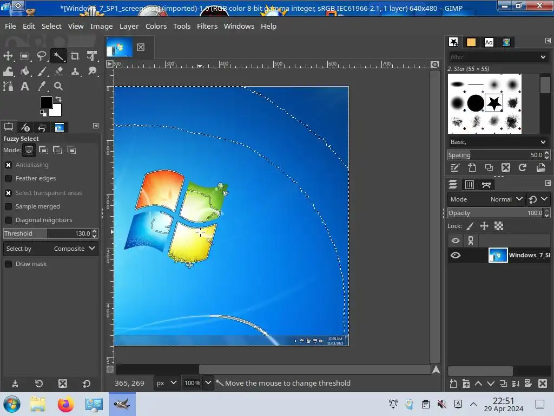The image size is (554, 416).
Task: Reset colors to default black and white
Action: (x=43, y=113)
